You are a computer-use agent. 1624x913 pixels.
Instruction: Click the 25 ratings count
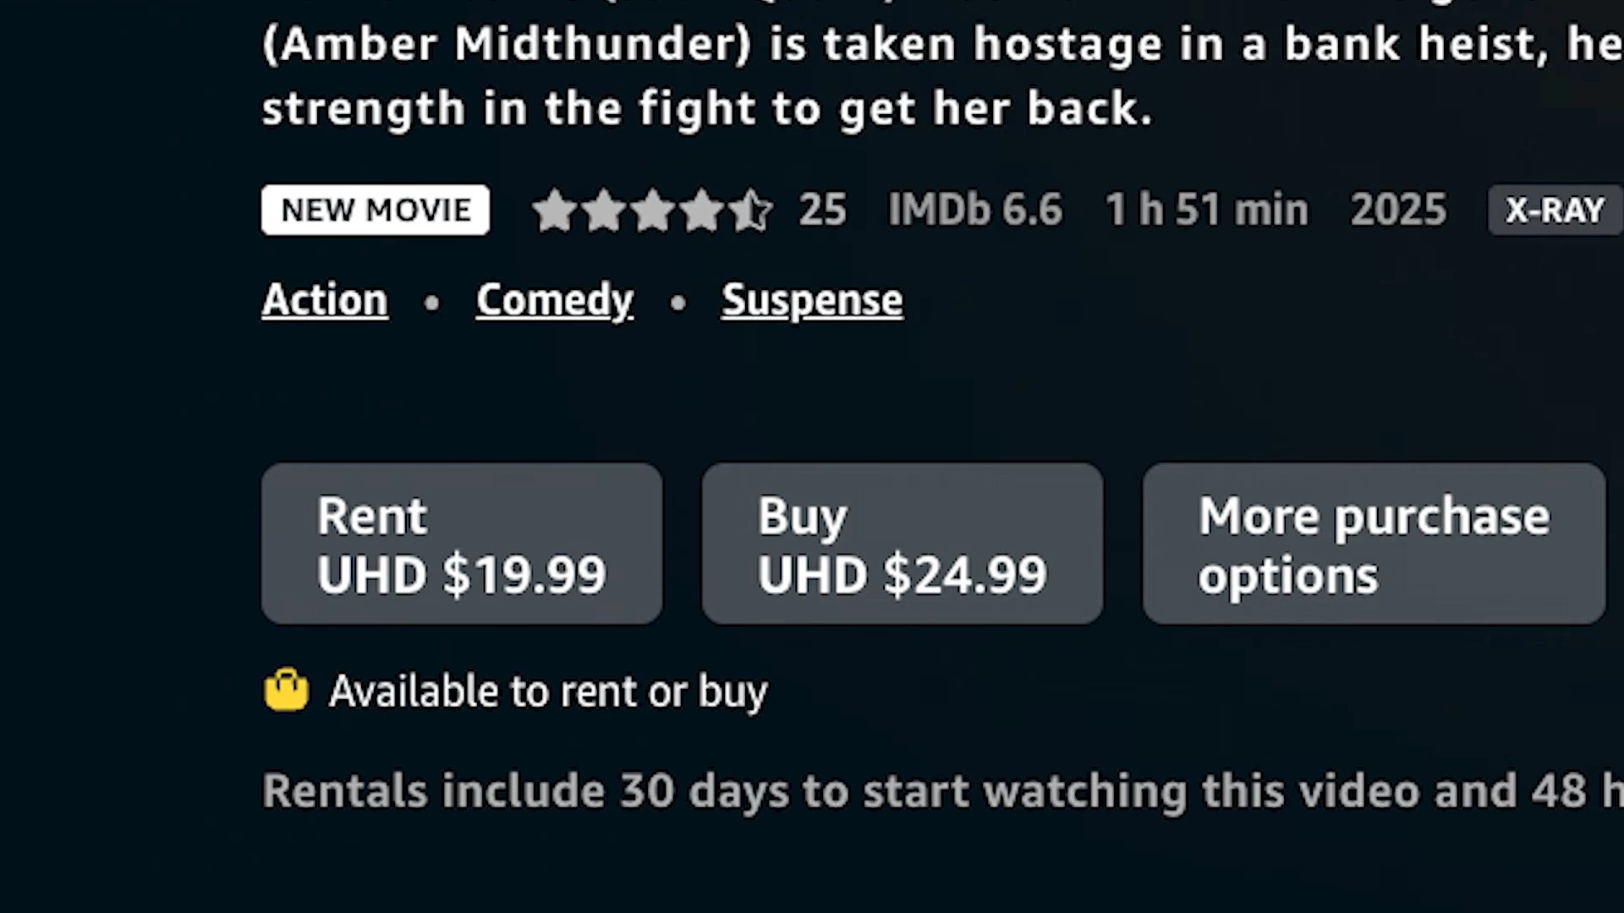pyautogui.click(x=822, y=210)
